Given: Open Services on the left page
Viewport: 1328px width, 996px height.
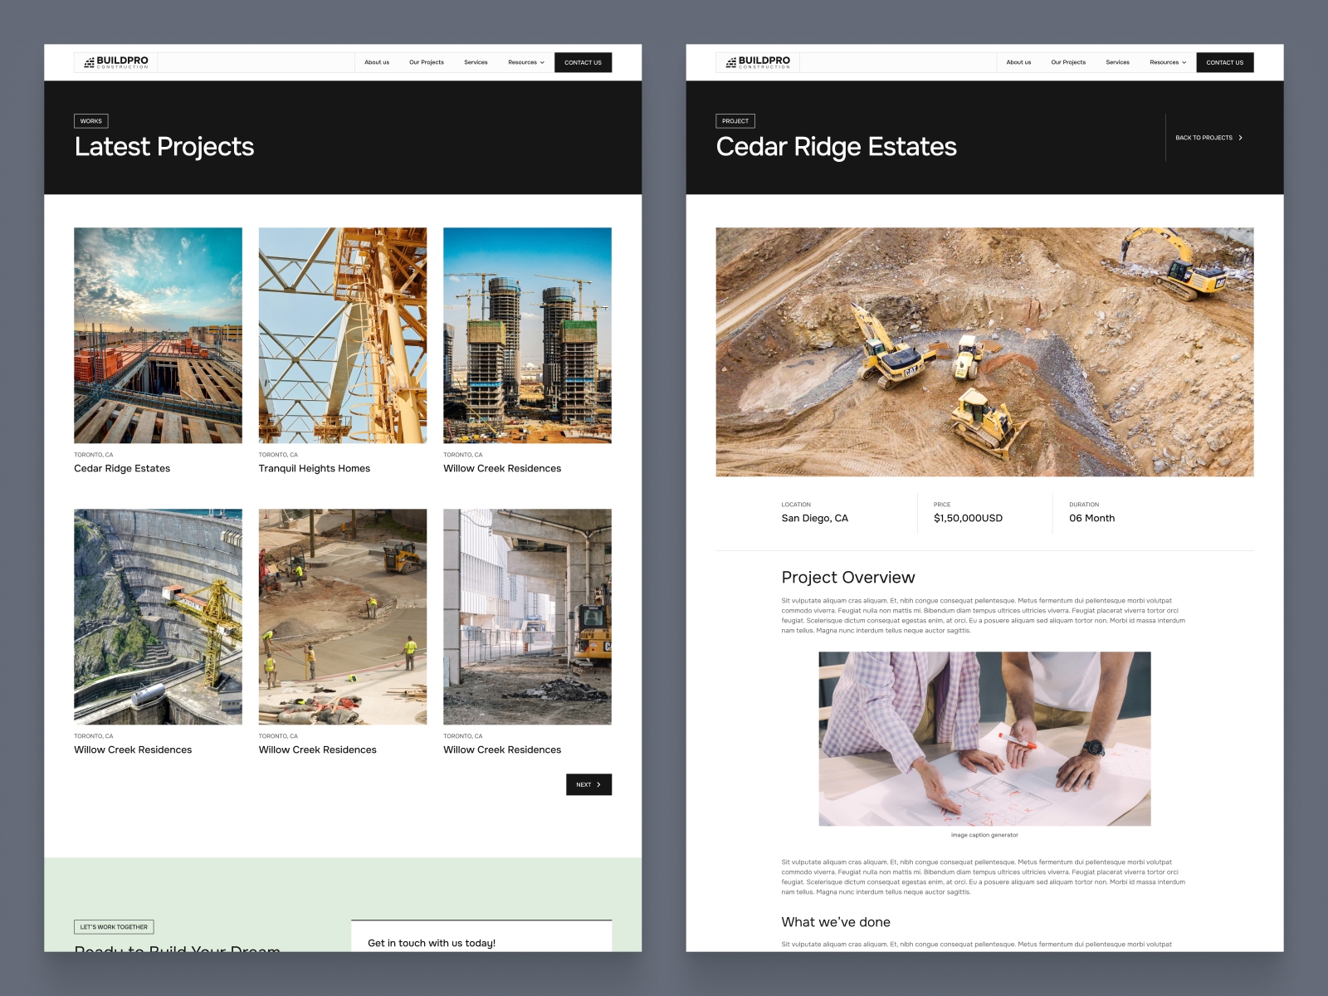Looking at the screenshot, I should [x=476, y=62].
